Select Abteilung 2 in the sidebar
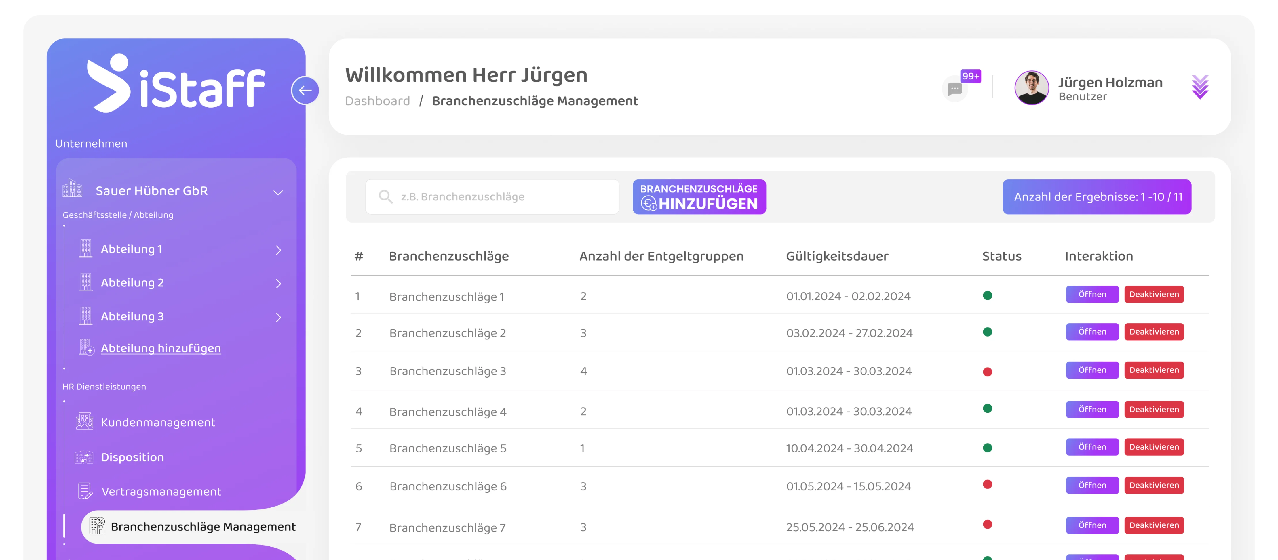Image resolution: width=1278 pixels, height=560 pixels. (132, 282)
